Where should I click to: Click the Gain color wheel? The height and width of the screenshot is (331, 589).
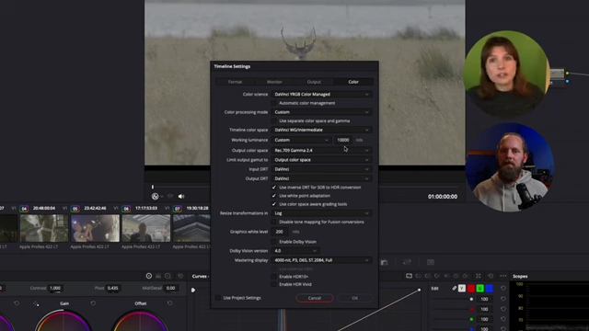pyautogui.click(x=64, y=321)
